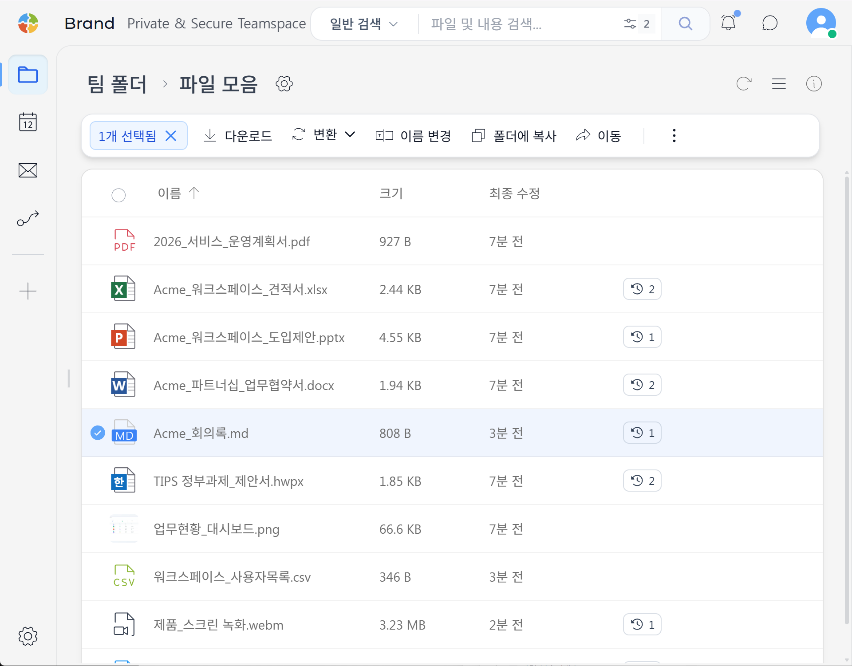Open version history of TIPS 정부과제_제안서.hwpx
Viewport: 852px width, 666px height.
pos(642,481)
